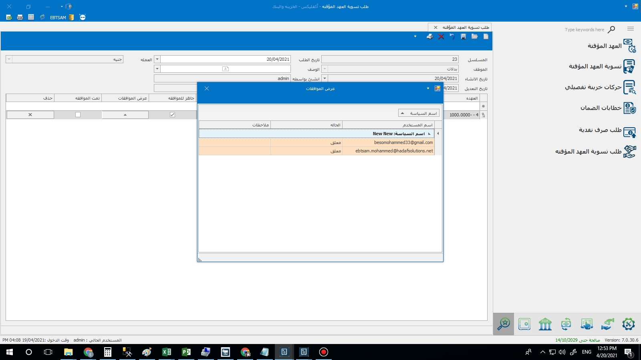Create a new document with blank page icon

[486, 36]
